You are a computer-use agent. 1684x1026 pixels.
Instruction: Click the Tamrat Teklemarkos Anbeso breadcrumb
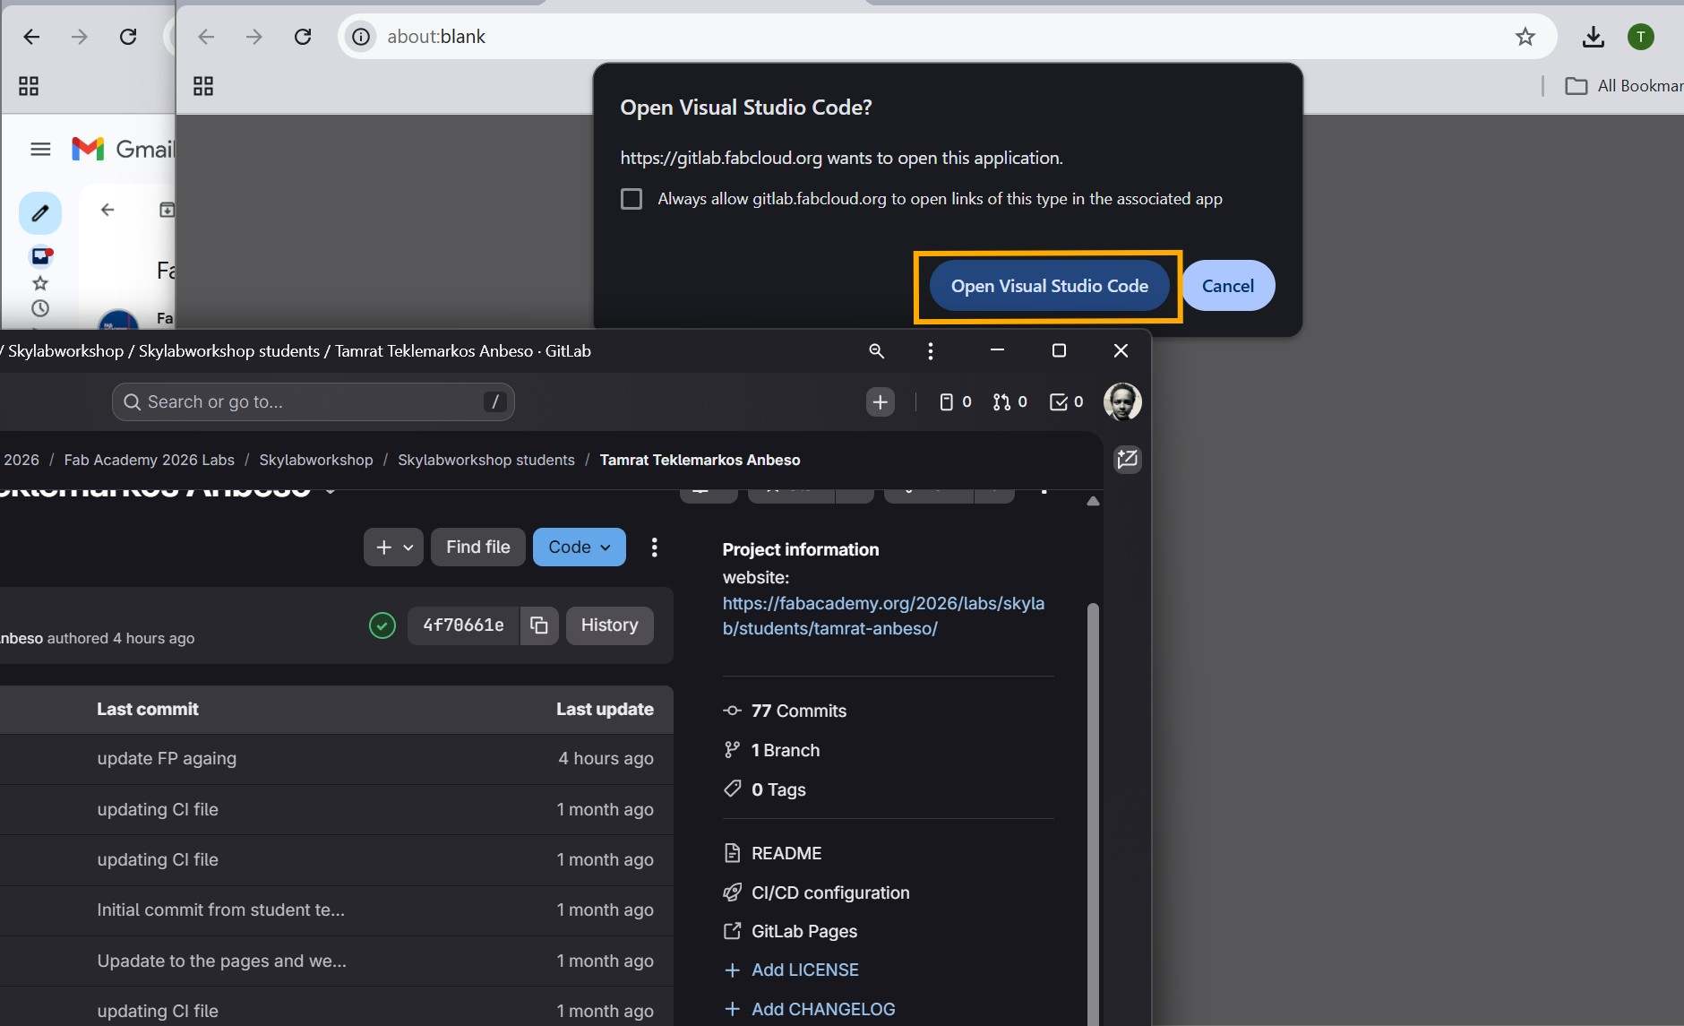pyautogui.click(x=700, y=460)
